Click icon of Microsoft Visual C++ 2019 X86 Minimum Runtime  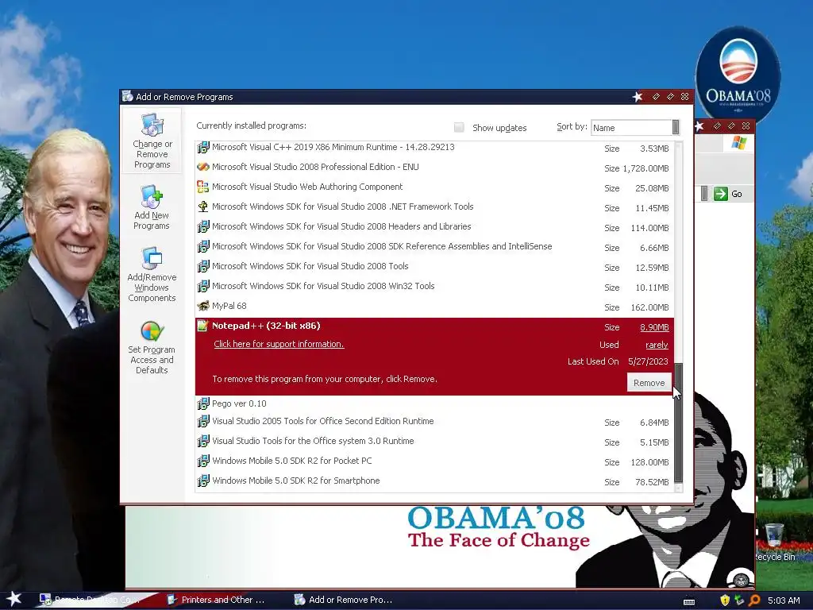click(203, 147)
